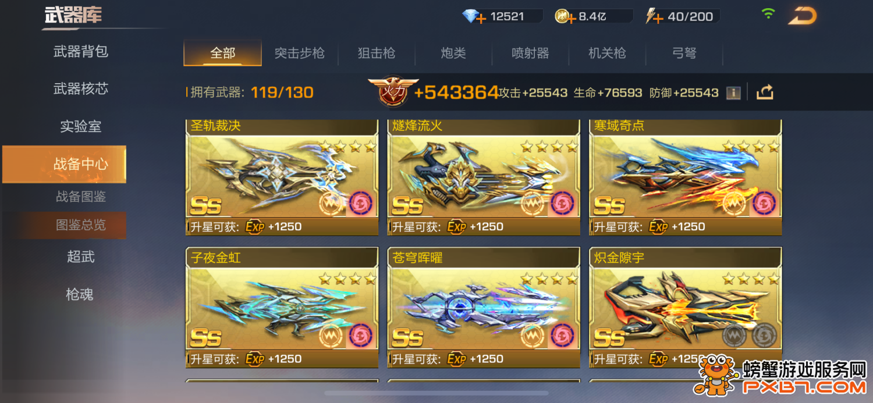The width and height of the screenshot is (873, 403).
Task: Open firepower info 'i' icon
Action: tap(733, 92)
